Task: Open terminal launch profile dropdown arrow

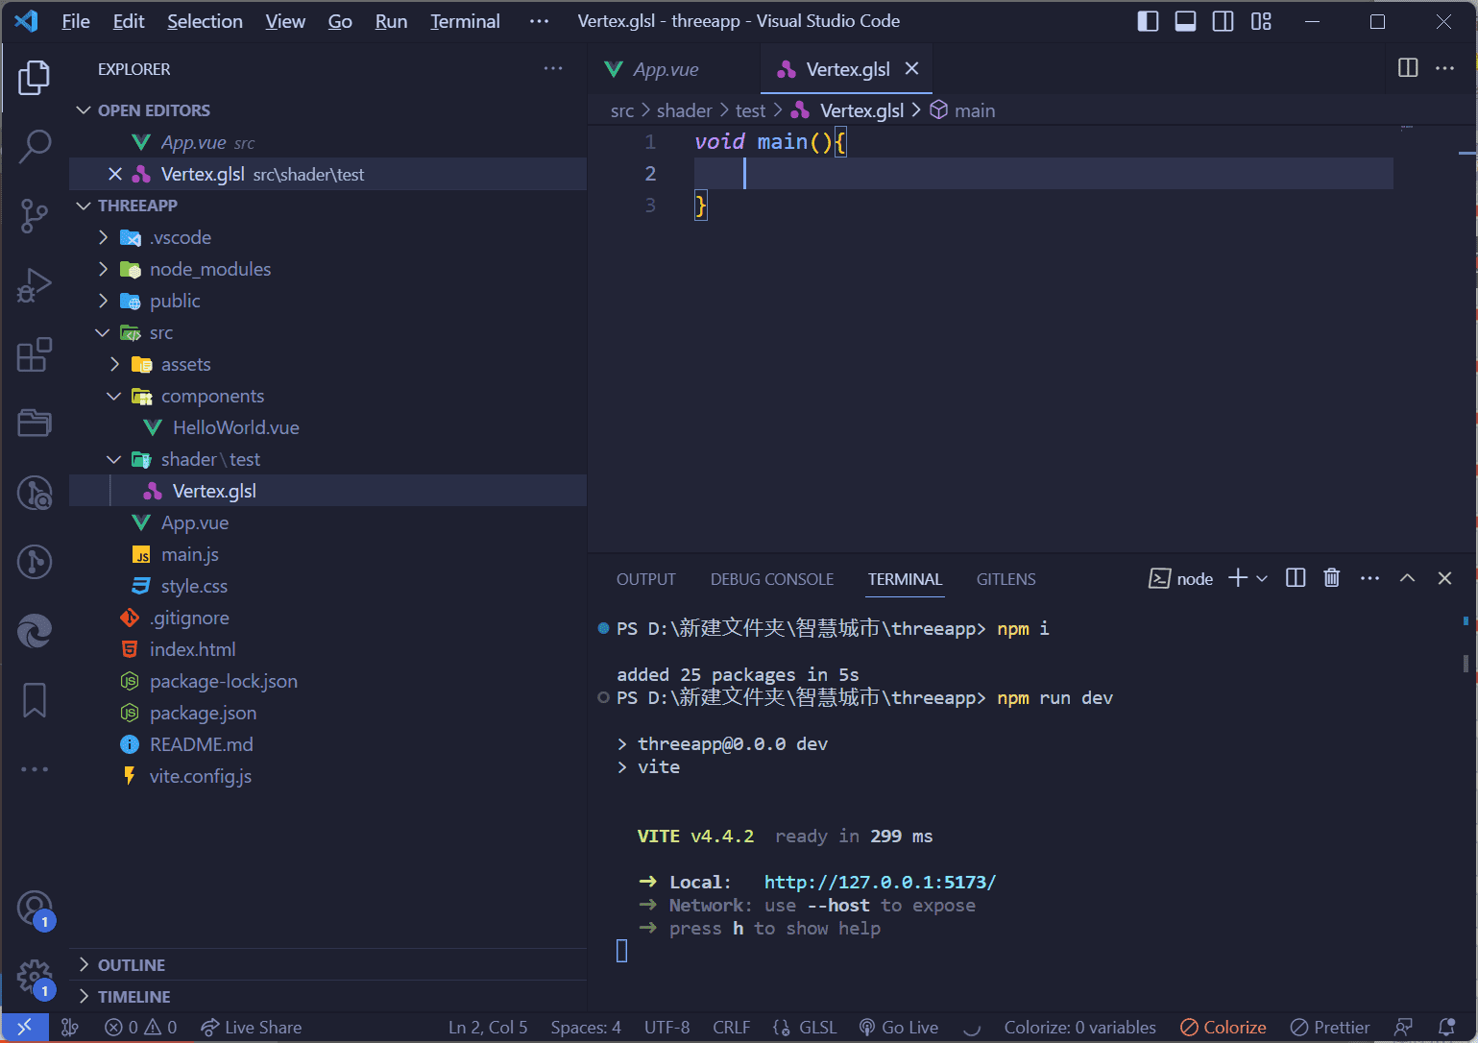Action: (1262, 578)
